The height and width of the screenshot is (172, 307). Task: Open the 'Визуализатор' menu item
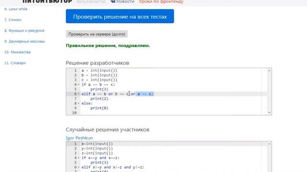pyautogui.click(x=91, y=1)
